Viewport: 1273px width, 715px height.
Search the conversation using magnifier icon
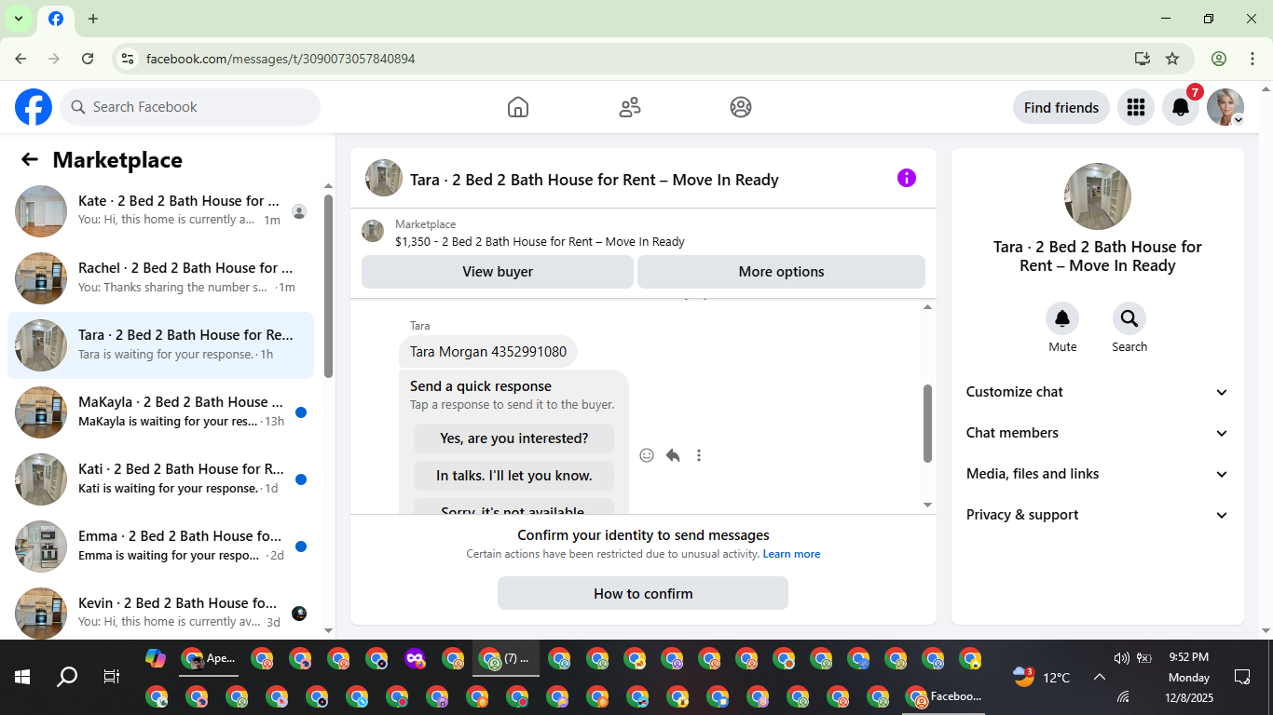[1129, 318]
